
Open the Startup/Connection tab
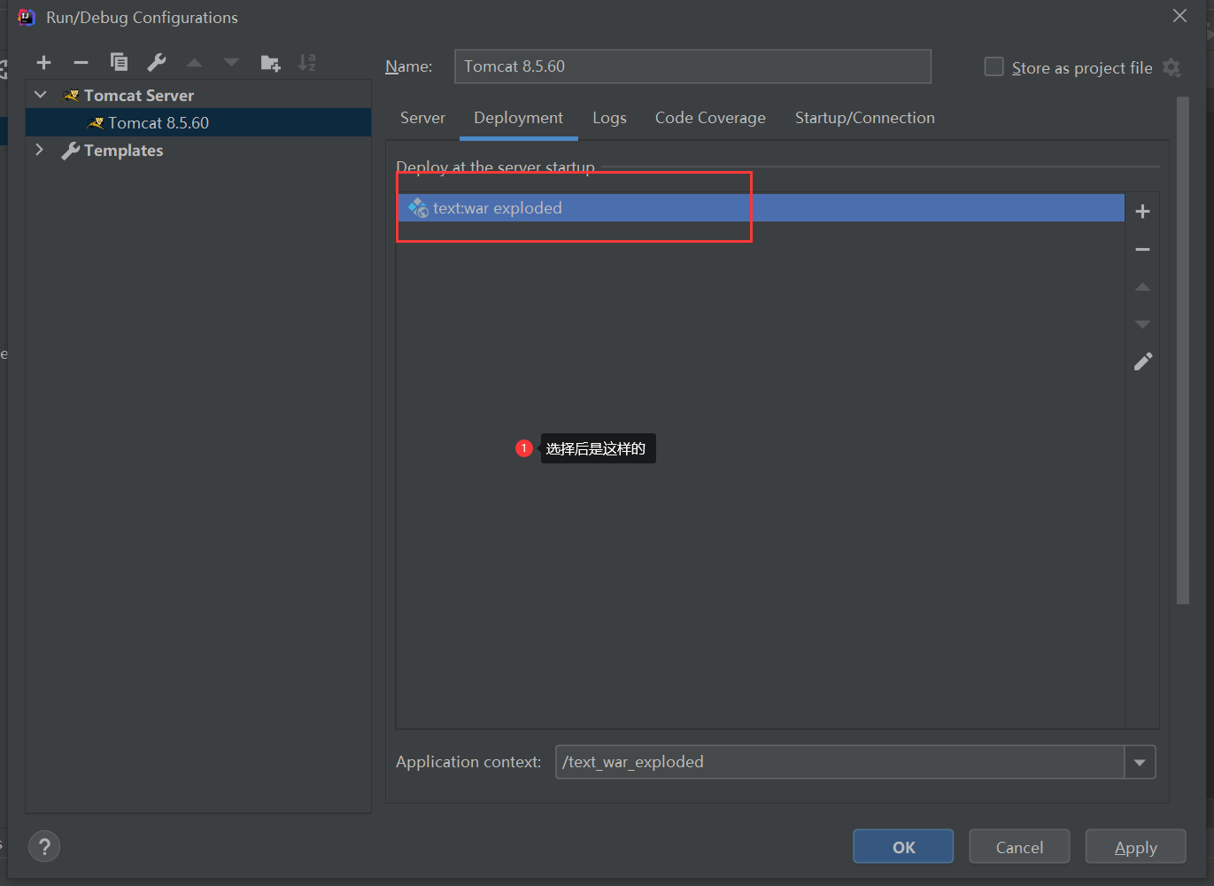[x=864, y=118]
